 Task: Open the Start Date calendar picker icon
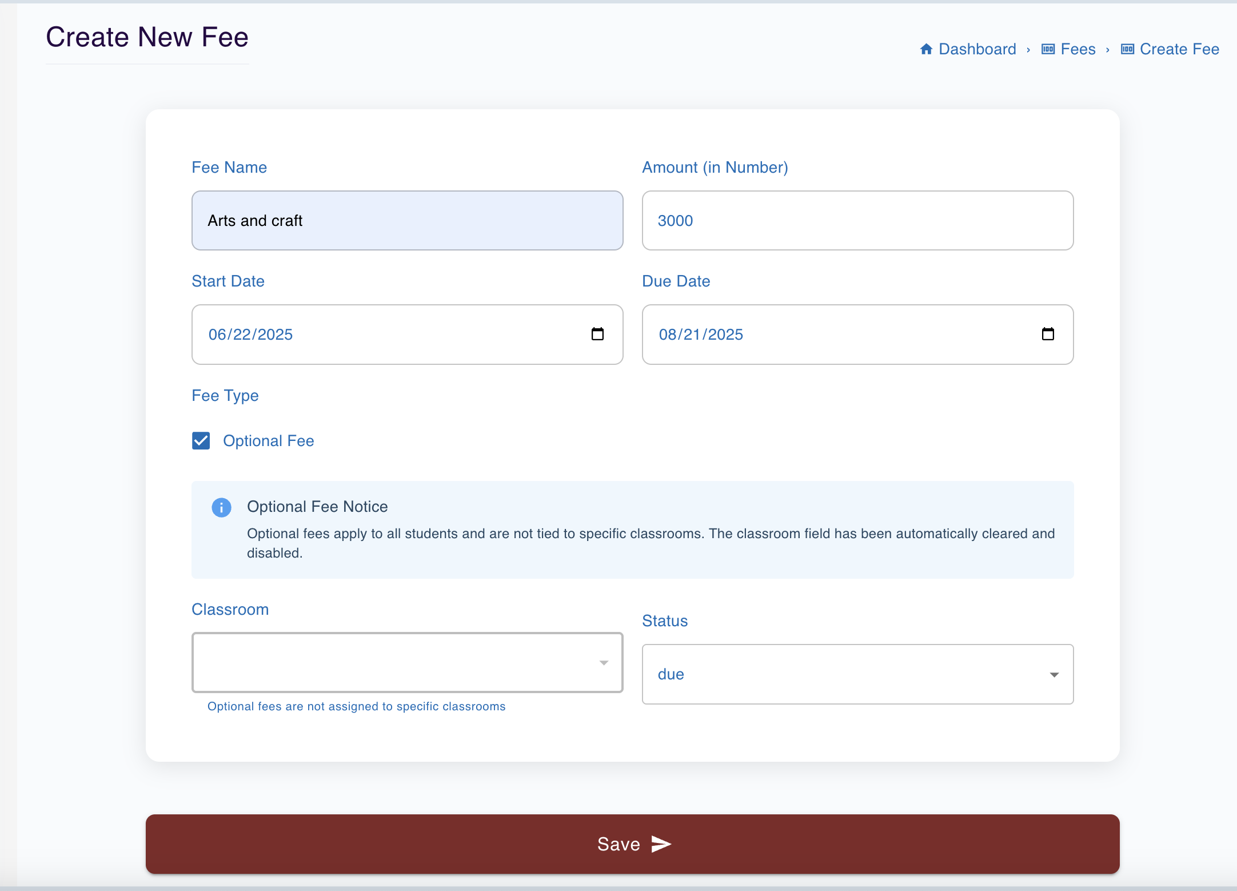[x=597, y=334]
